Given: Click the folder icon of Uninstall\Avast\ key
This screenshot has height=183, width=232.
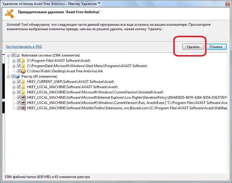Looking at the screenshot, I should (23, 92).
